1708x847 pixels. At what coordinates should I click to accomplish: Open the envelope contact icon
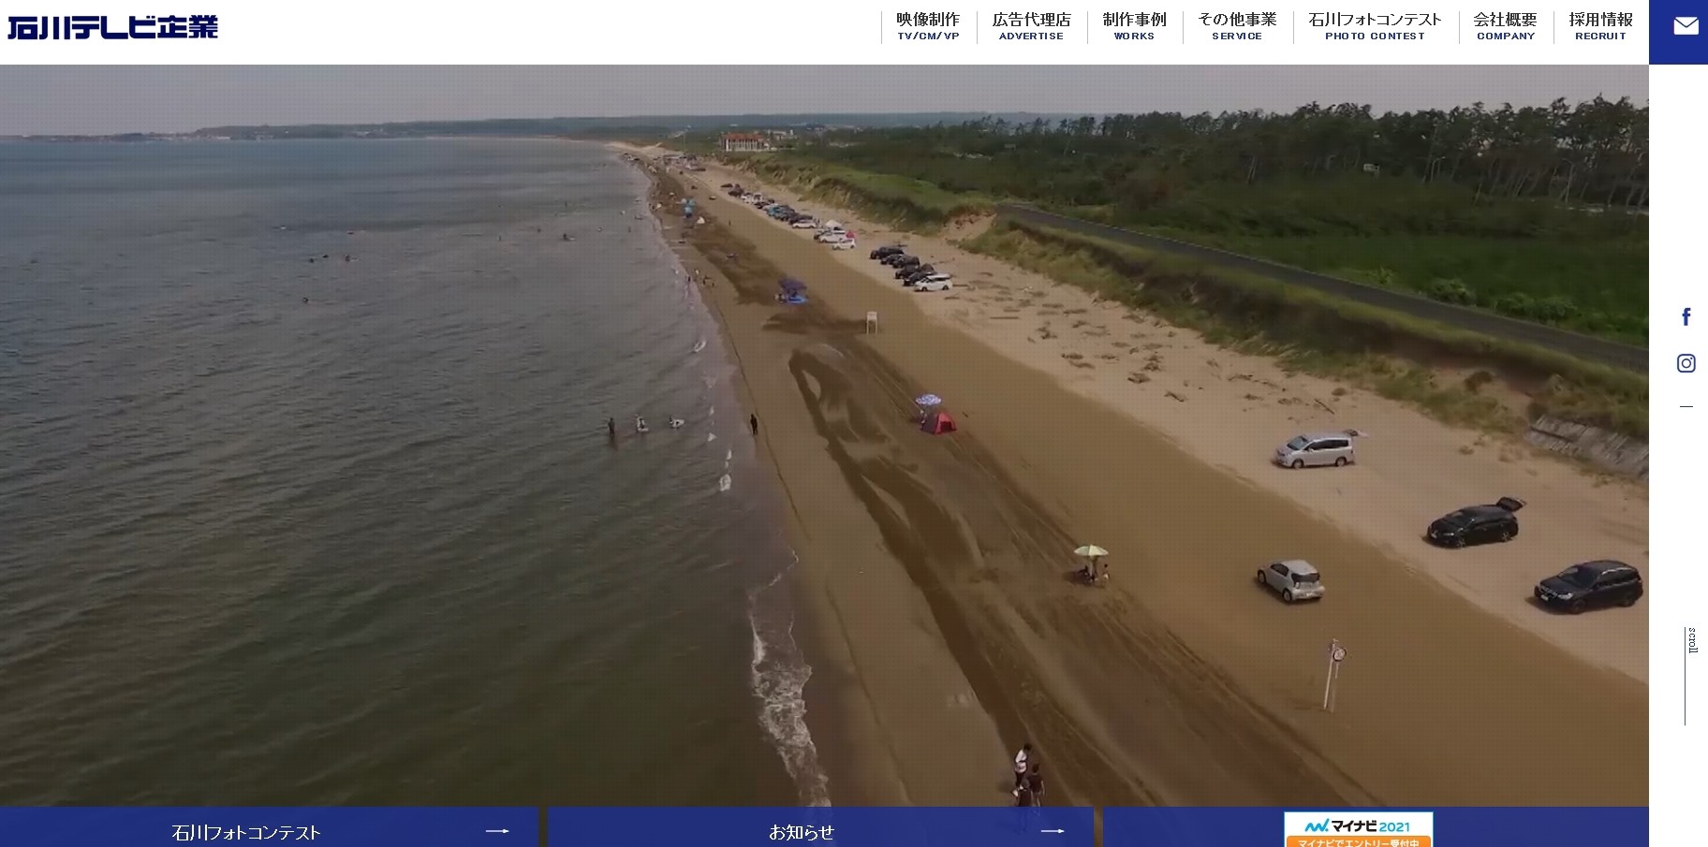click(x=1686, y=26)
